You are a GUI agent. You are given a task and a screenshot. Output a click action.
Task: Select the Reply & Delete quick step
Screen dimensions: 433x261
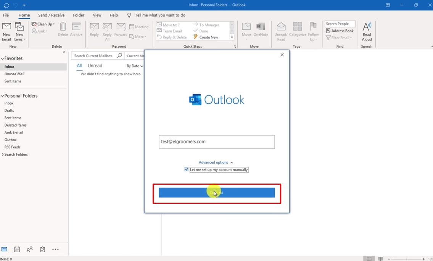coord(172,37)
